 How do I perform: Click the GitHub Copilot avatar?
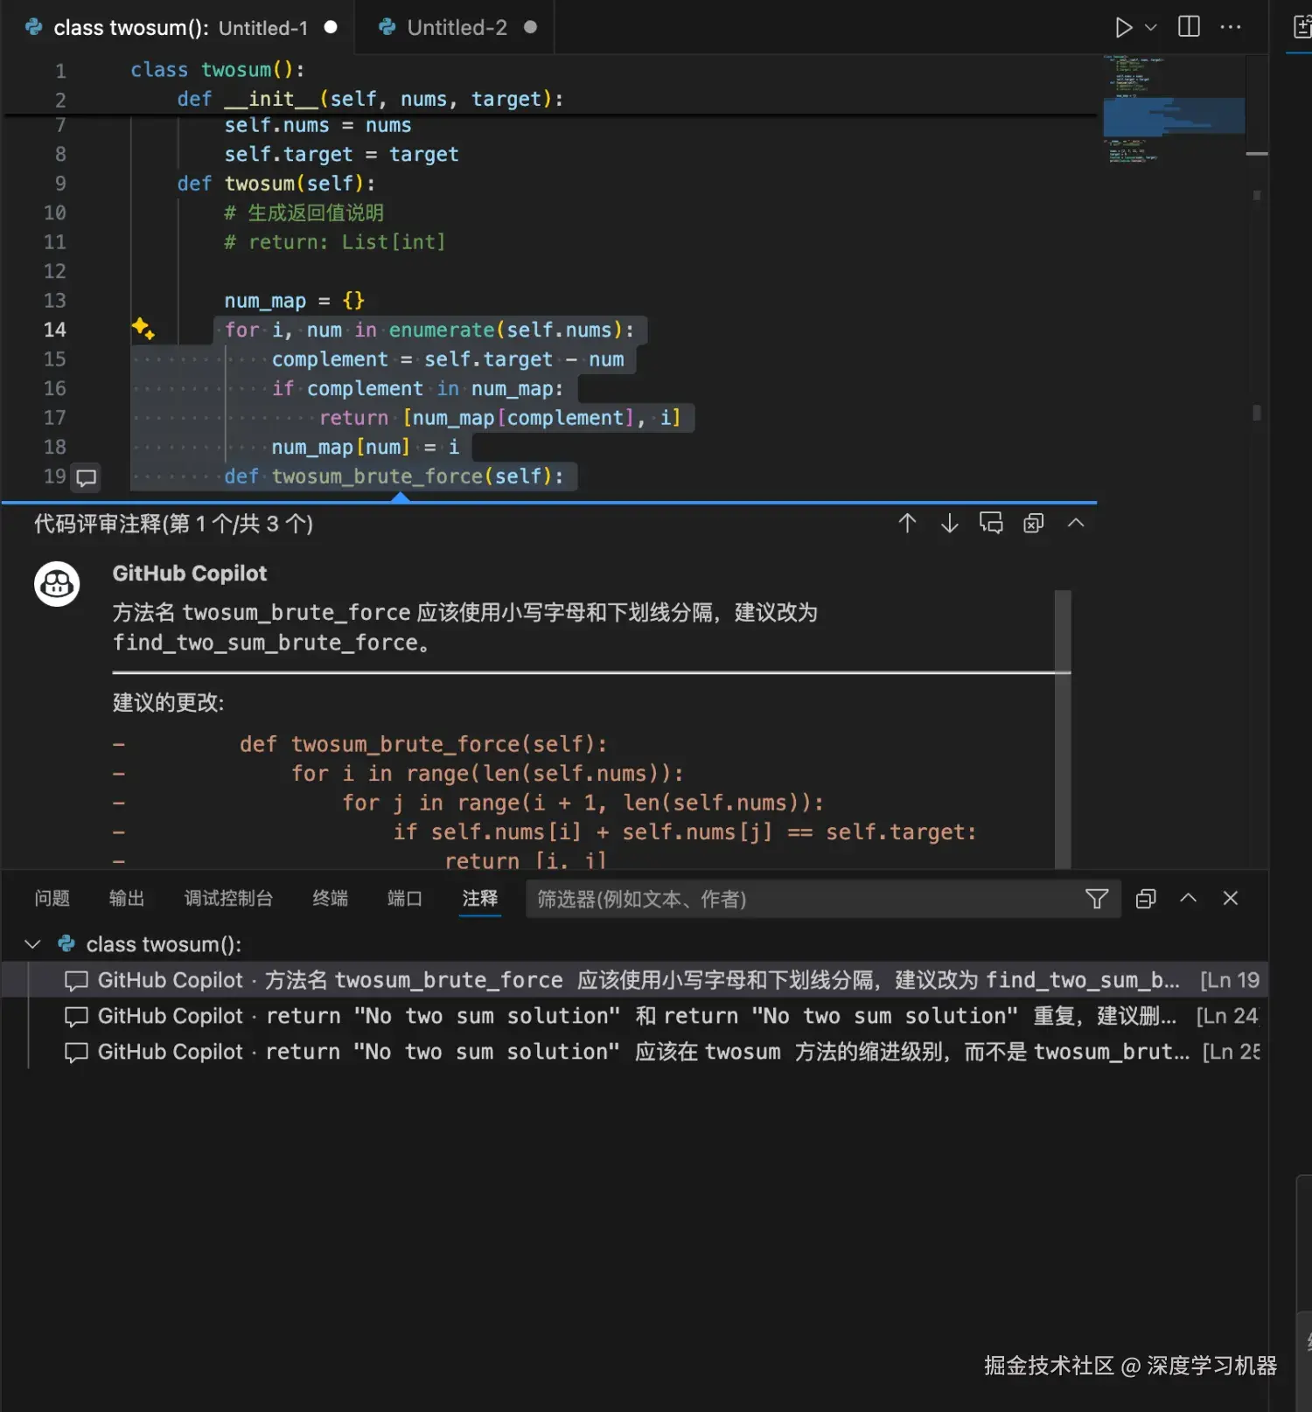[x=57, y=584]
